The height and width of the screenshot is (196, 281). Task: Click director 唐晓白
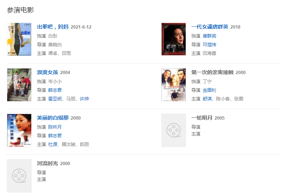coord(55,44)
